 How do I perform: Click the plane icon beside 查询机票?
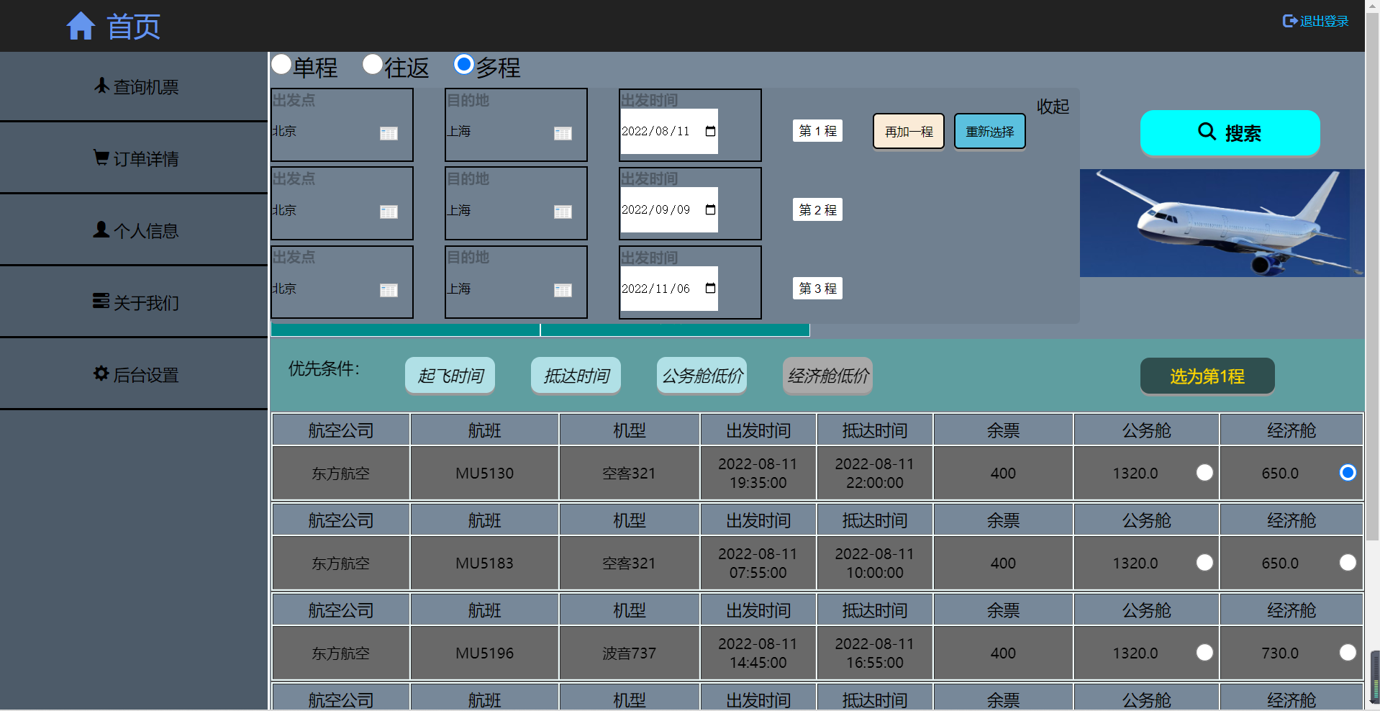(102, 86)
